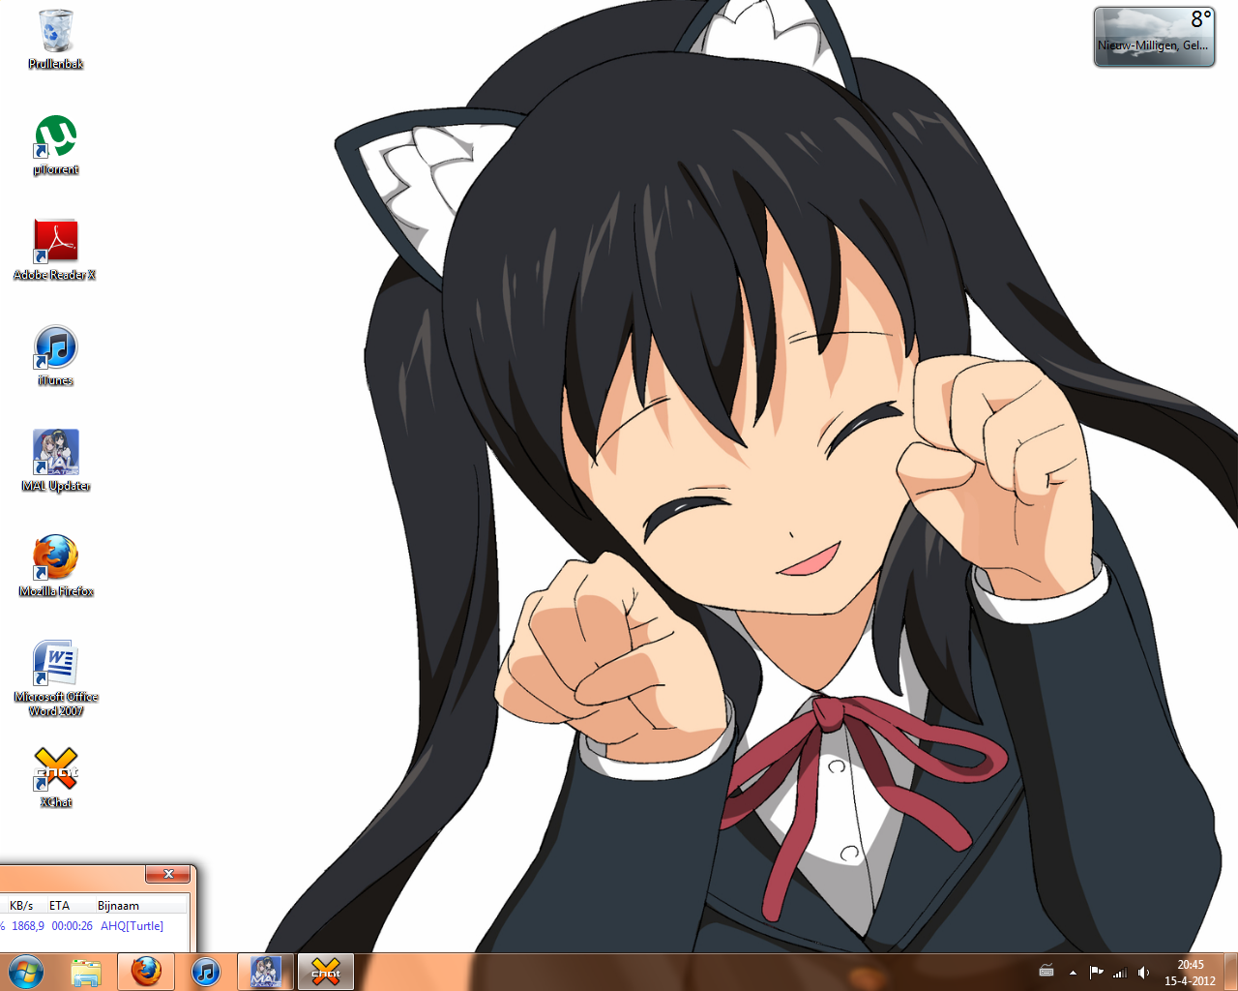
Task: Select the 00:00:26 ETA value
Action: 73,926
